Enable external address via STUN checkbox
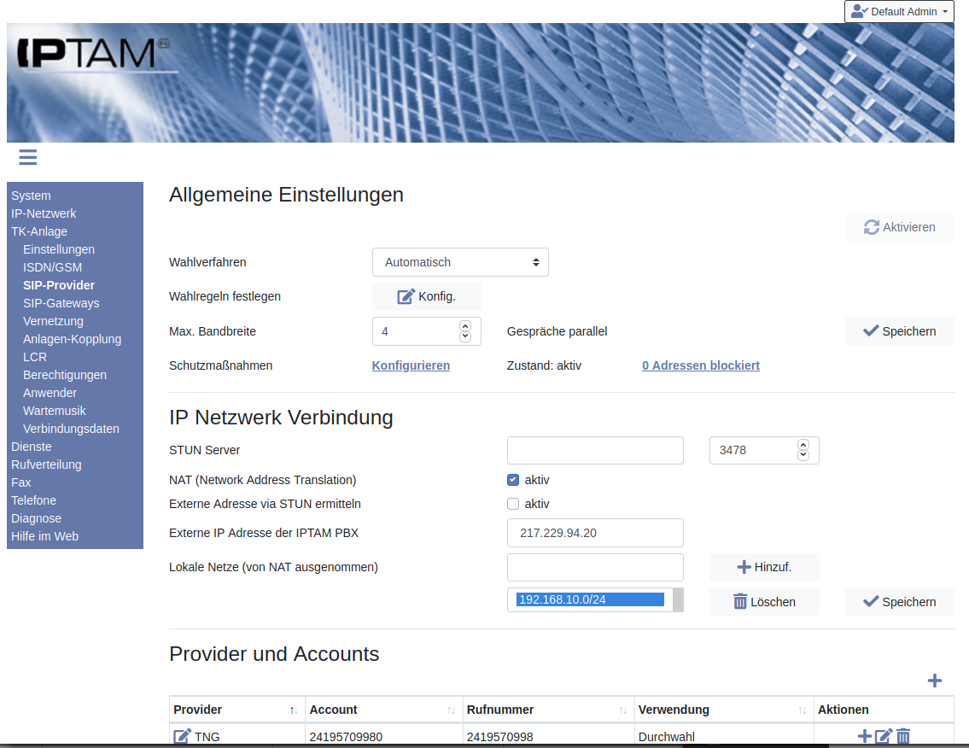The height and width of the screenshot is (748, 969). tap(513, 504)
